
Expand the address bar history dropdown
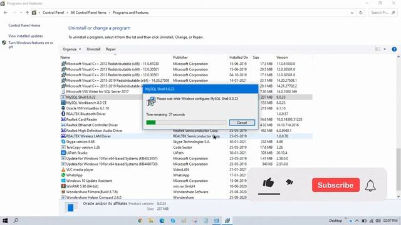click(352, 12)
